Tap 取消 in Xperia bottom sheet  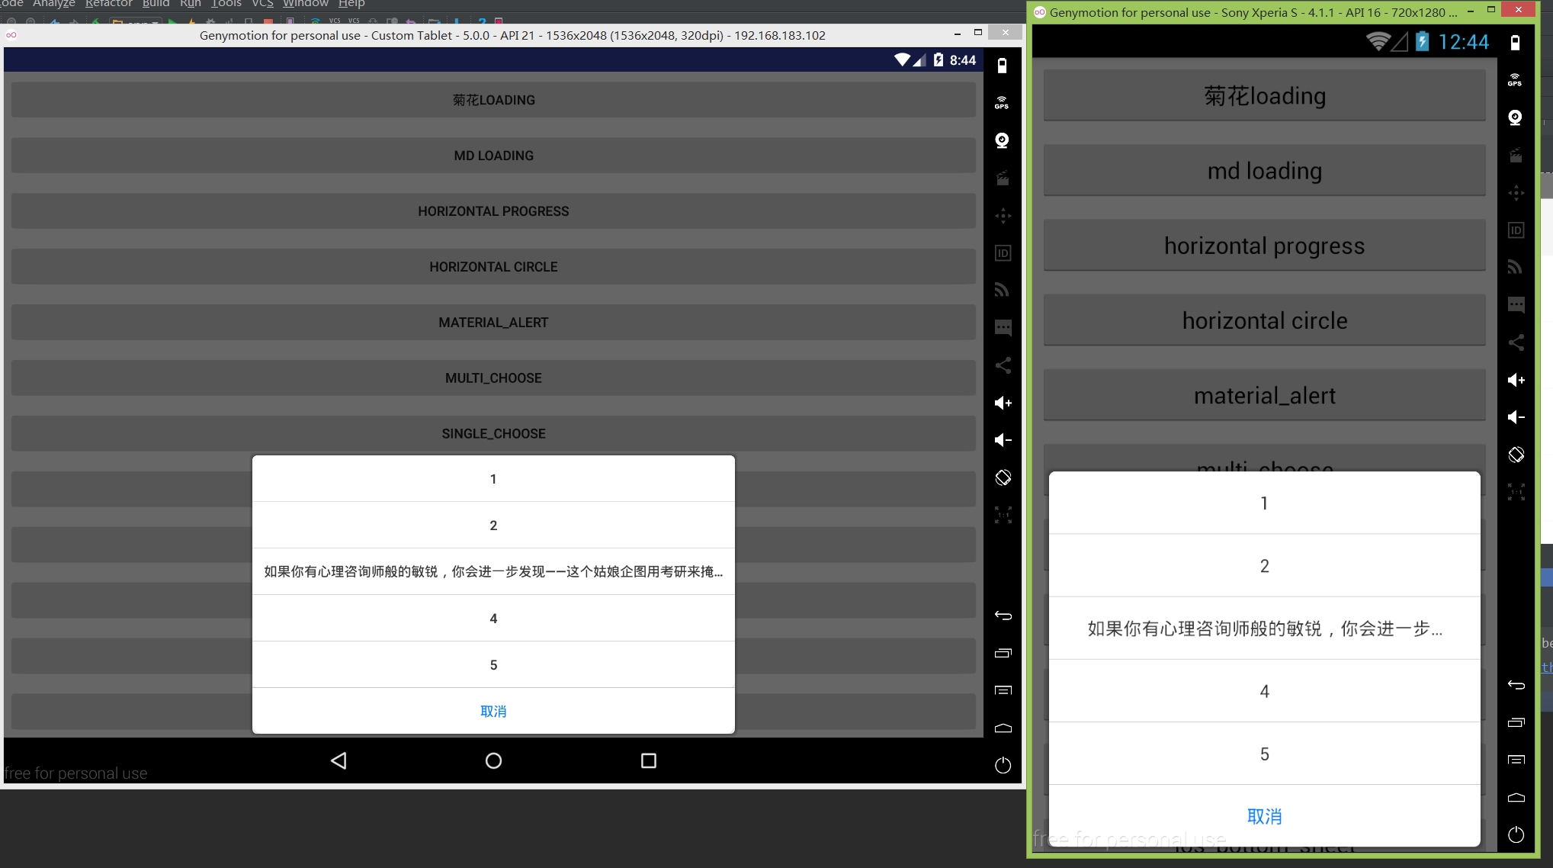pyautogui.click(x=1264, y=816)
